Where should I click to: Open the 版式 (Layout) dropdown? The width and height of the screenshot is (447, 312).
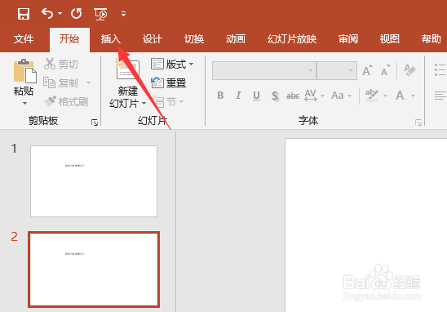[172, 64]
